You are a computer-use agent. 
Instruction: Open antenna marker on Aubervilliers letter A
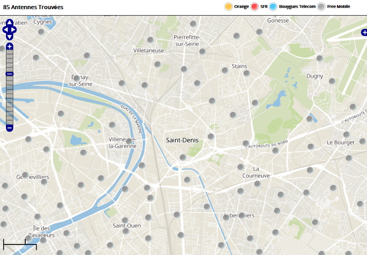coord(226,217)
